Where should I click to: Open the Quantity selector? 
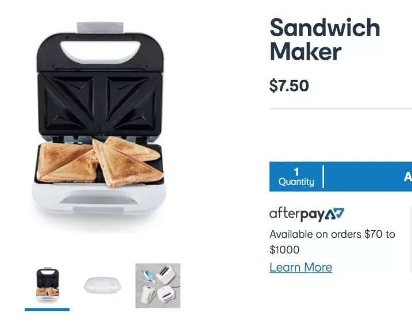point(296,177)
